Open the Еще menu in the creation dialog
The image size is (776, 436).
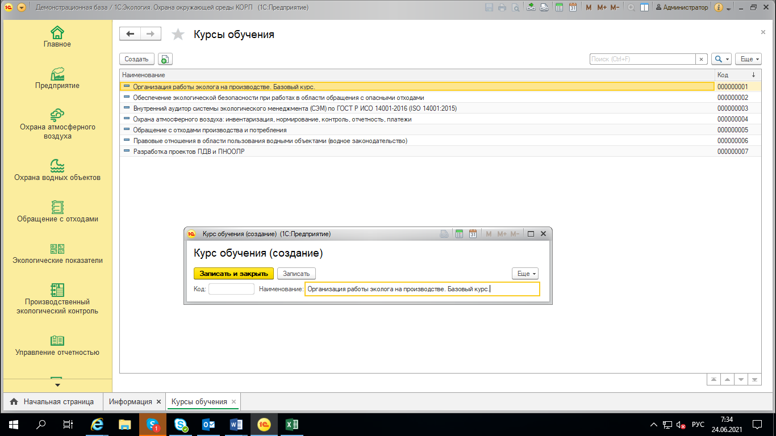[x=524, y=273]
